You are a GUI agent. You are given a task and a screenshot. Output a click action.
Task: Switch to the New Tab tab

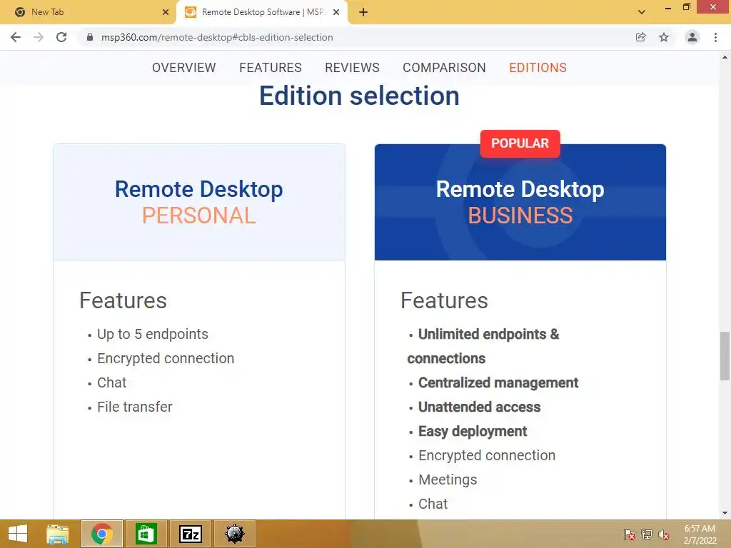point(87,12)
